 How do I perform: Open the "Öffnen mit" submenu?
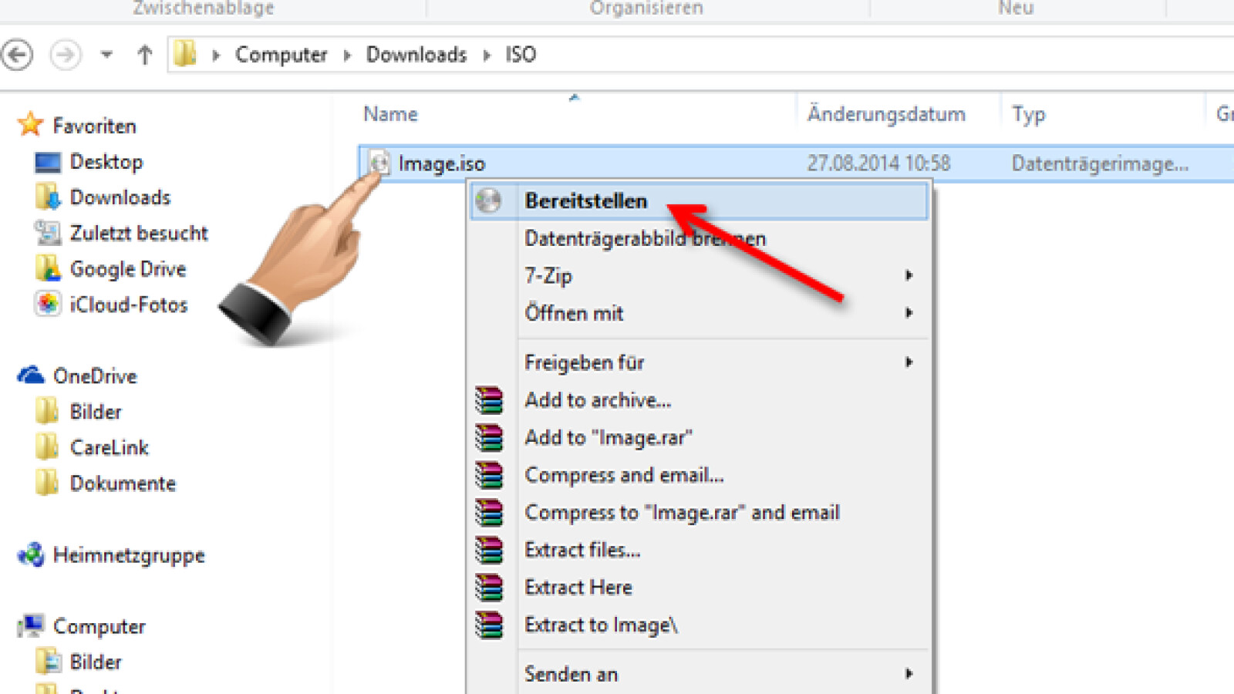pyautogui.click(x=909, y=313)
